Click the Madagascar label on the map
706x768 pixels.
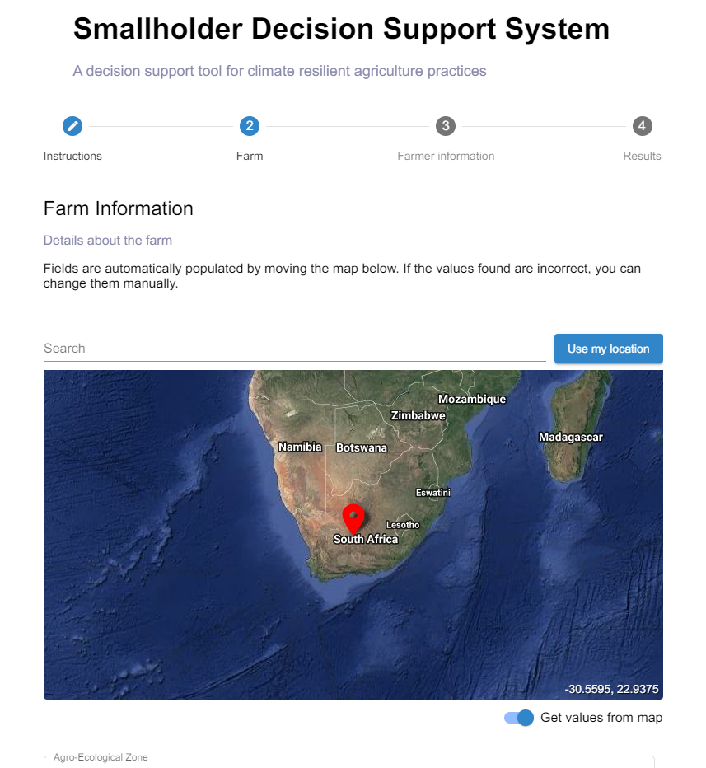571,438
